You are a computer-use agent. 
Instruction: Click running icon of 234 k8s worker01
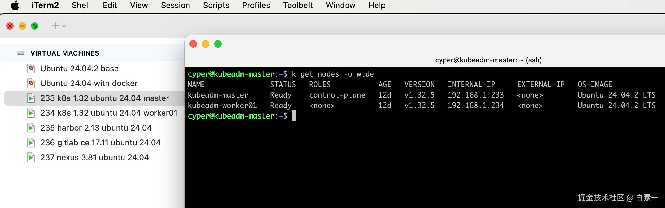pyautogui.click(x=31, y=113)
